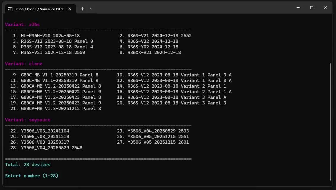Image resolution: width=336 pixels, height=190 pixels.
Task: Click the Select number (1-28) prompt text
Action: [x=31, y=176]
